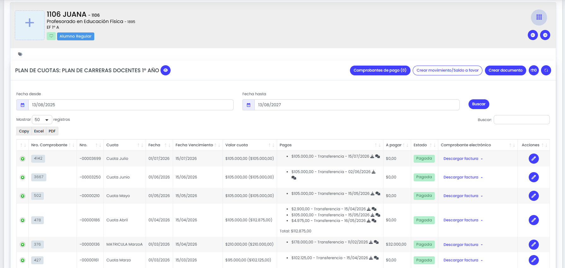Edit Cuota Mayo with pencil button
The image size is (565, 268).
[x=533, y=196]
